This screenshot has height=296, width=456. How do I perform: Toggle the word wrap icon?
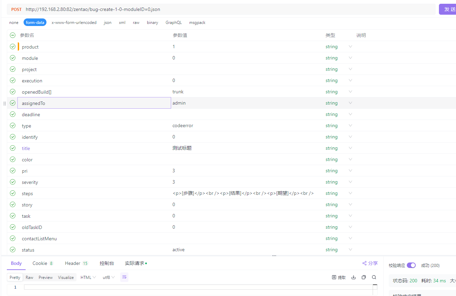point(124,277)
